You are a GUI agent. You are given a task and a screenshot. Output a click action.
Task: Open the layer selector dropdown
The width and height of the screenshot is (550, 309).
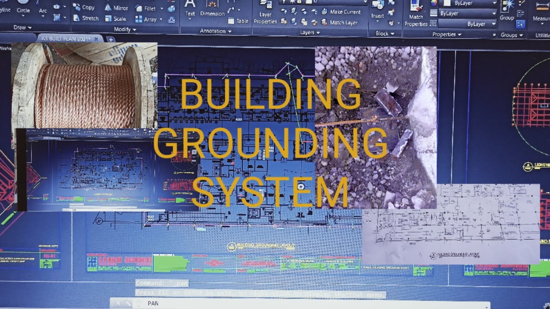click(x=323, y=2)
